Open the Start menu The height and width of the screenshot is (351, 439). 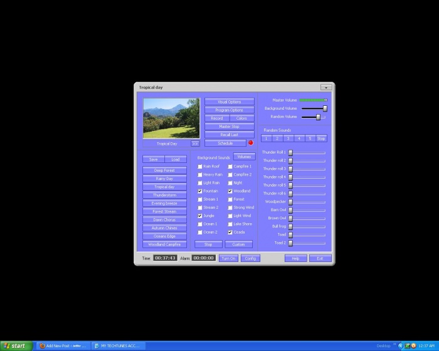16,346
